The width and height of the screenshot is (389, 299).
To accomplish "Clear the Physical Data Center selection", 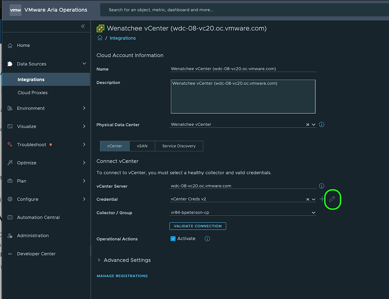I will pos(308,125).
